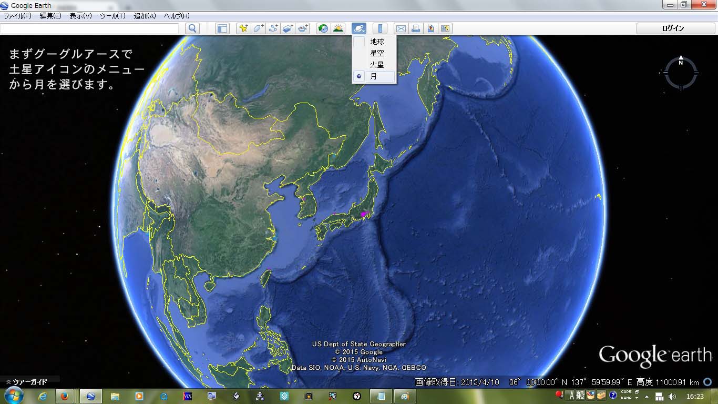The image size is (718, 404).
Task: Click the search magnifier button
Action: tap(192, 28)
